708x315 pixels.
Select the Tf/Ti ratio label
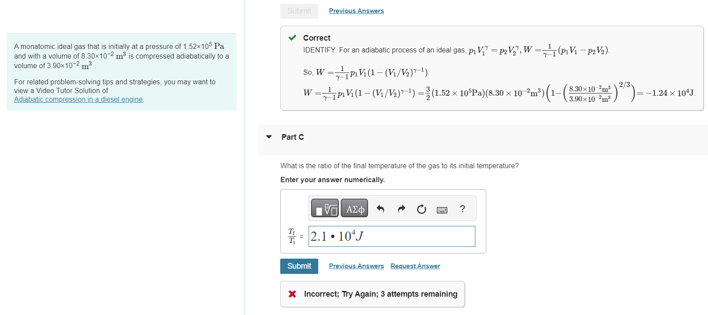(292, 236)
